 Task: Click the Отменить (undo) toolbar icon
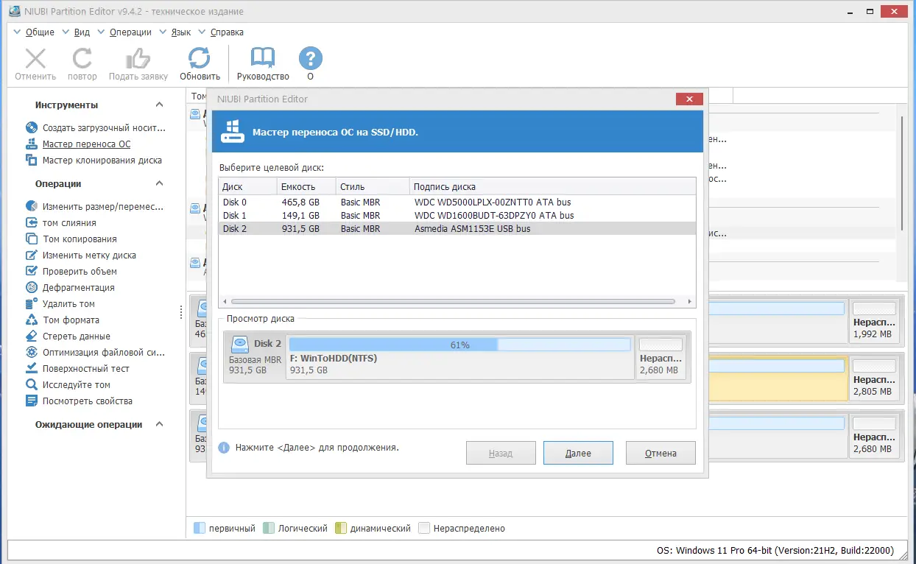(35, 58)
